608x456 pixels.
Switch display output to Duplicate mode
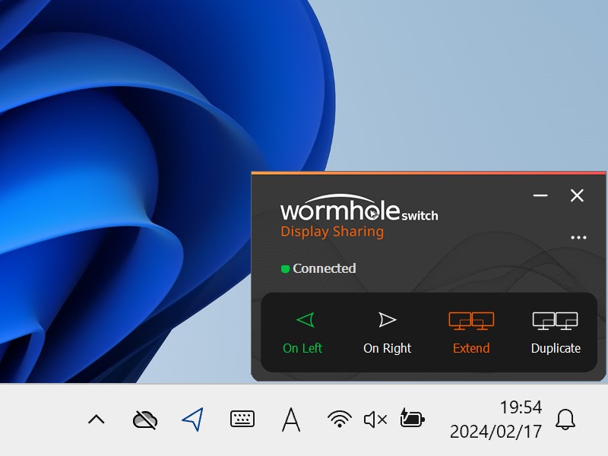[x=556, y=331]
